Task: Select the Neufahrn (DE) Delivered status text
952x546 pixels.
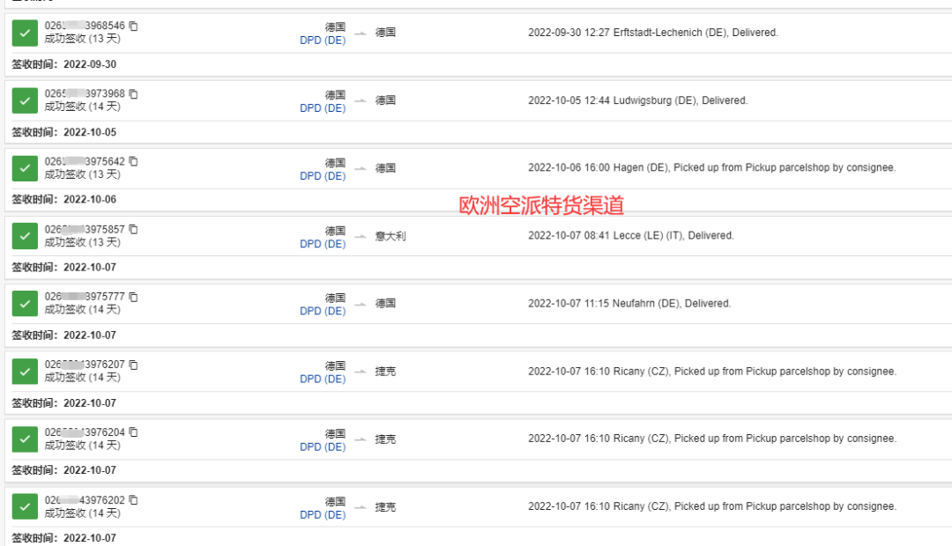Action: [x=629, y=304]
